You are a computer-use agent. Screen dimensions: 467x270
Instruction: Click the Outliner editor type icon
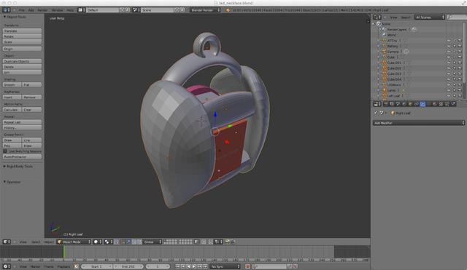pos(377,17)
